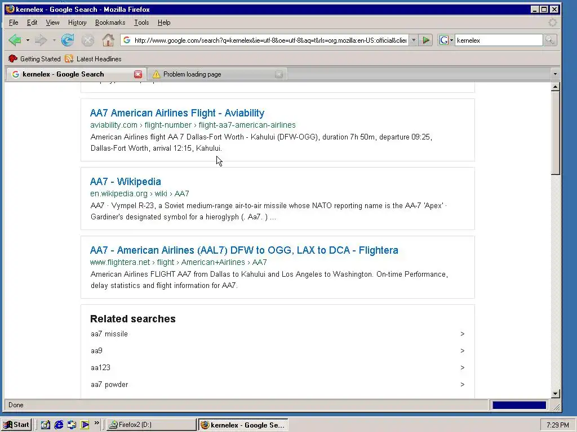577x432 pixels.
Task: Open the Back history dropdown arrow
Action: 28,40
